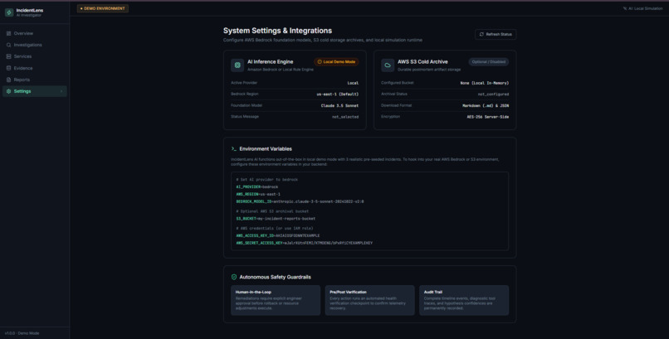
Task: Click the not_selected status value
Action: 345,117
